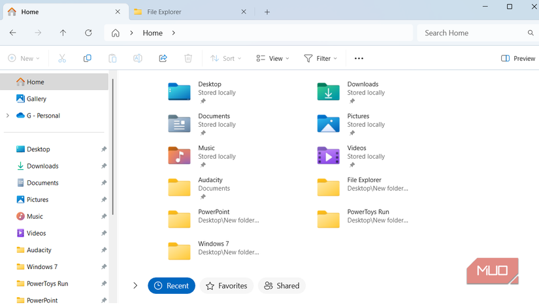Go up one folder level arrow
539x305 pixels.
coord(63,33)
